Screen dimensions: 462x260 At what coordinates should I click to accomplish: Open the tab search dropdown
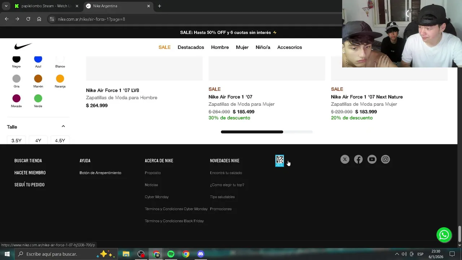coord(6,6)
